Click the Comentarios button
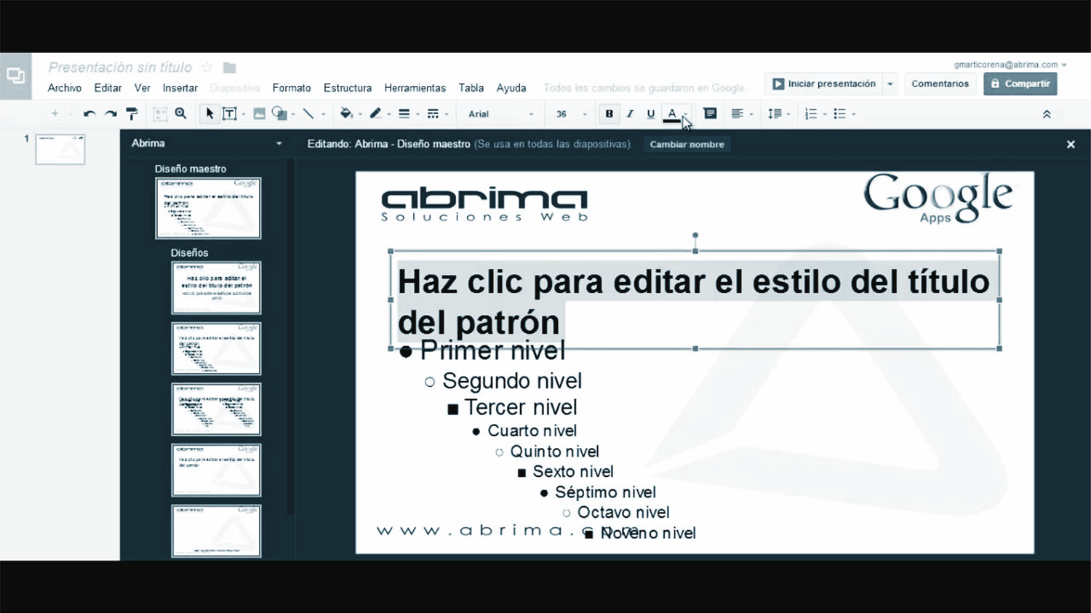 click(x=940, y=84)
